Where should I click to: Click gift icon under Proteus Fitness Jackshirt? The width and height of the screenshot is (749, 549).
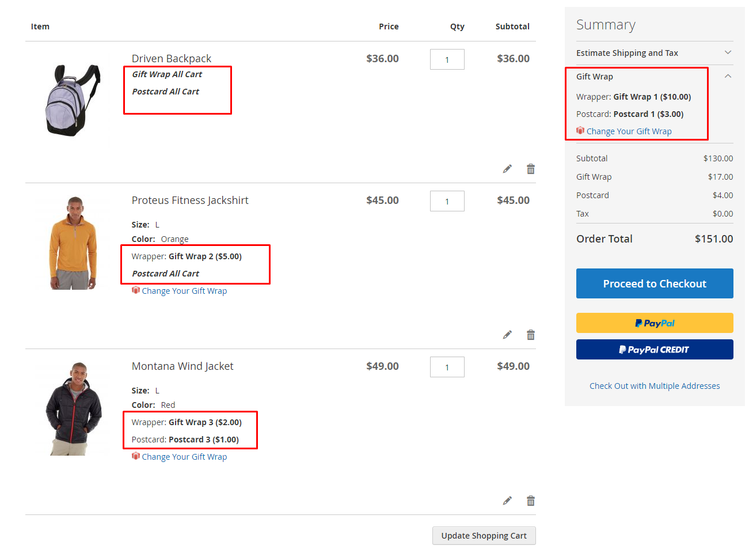pyautogui.click(x=136, y=290)
